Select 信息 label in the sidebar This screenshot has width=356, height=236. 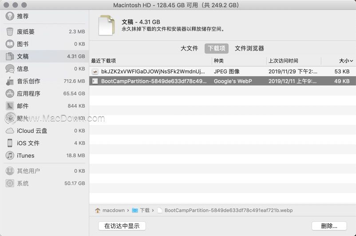(23, 69)
